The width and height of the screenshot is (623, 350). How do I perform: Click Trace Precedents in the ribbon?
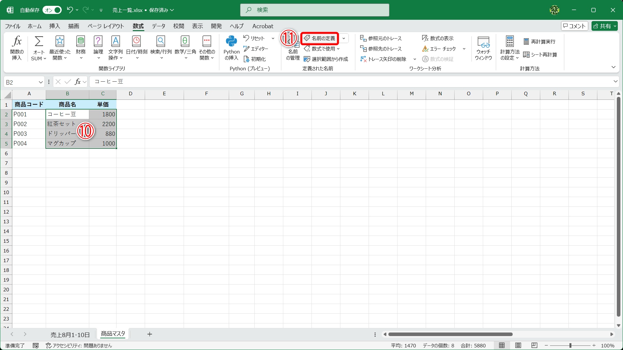[x=381, y=38]
